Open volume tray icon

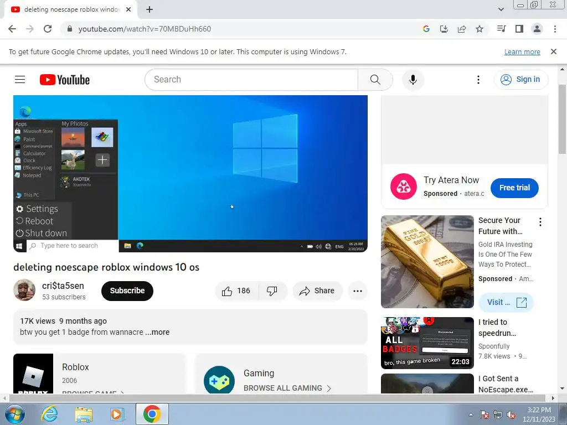pyautogui.click(x=511, y=414)
